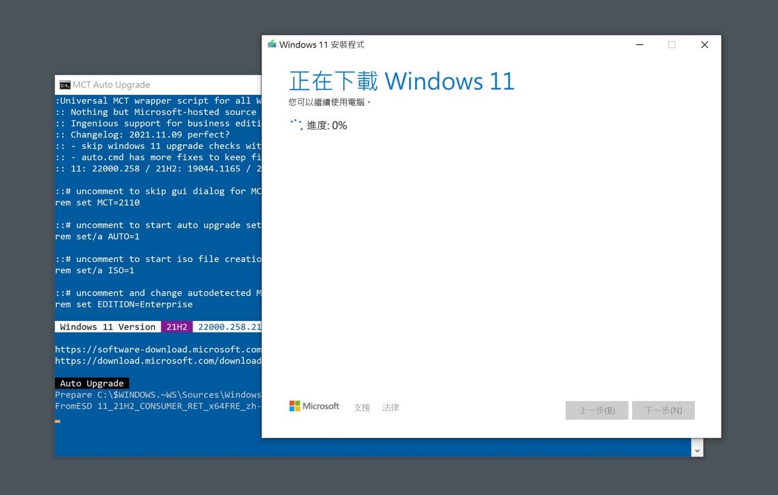Click the MCT Auto Upgrade window title
The height and width of the screenshot is (495, 778).
111,85
